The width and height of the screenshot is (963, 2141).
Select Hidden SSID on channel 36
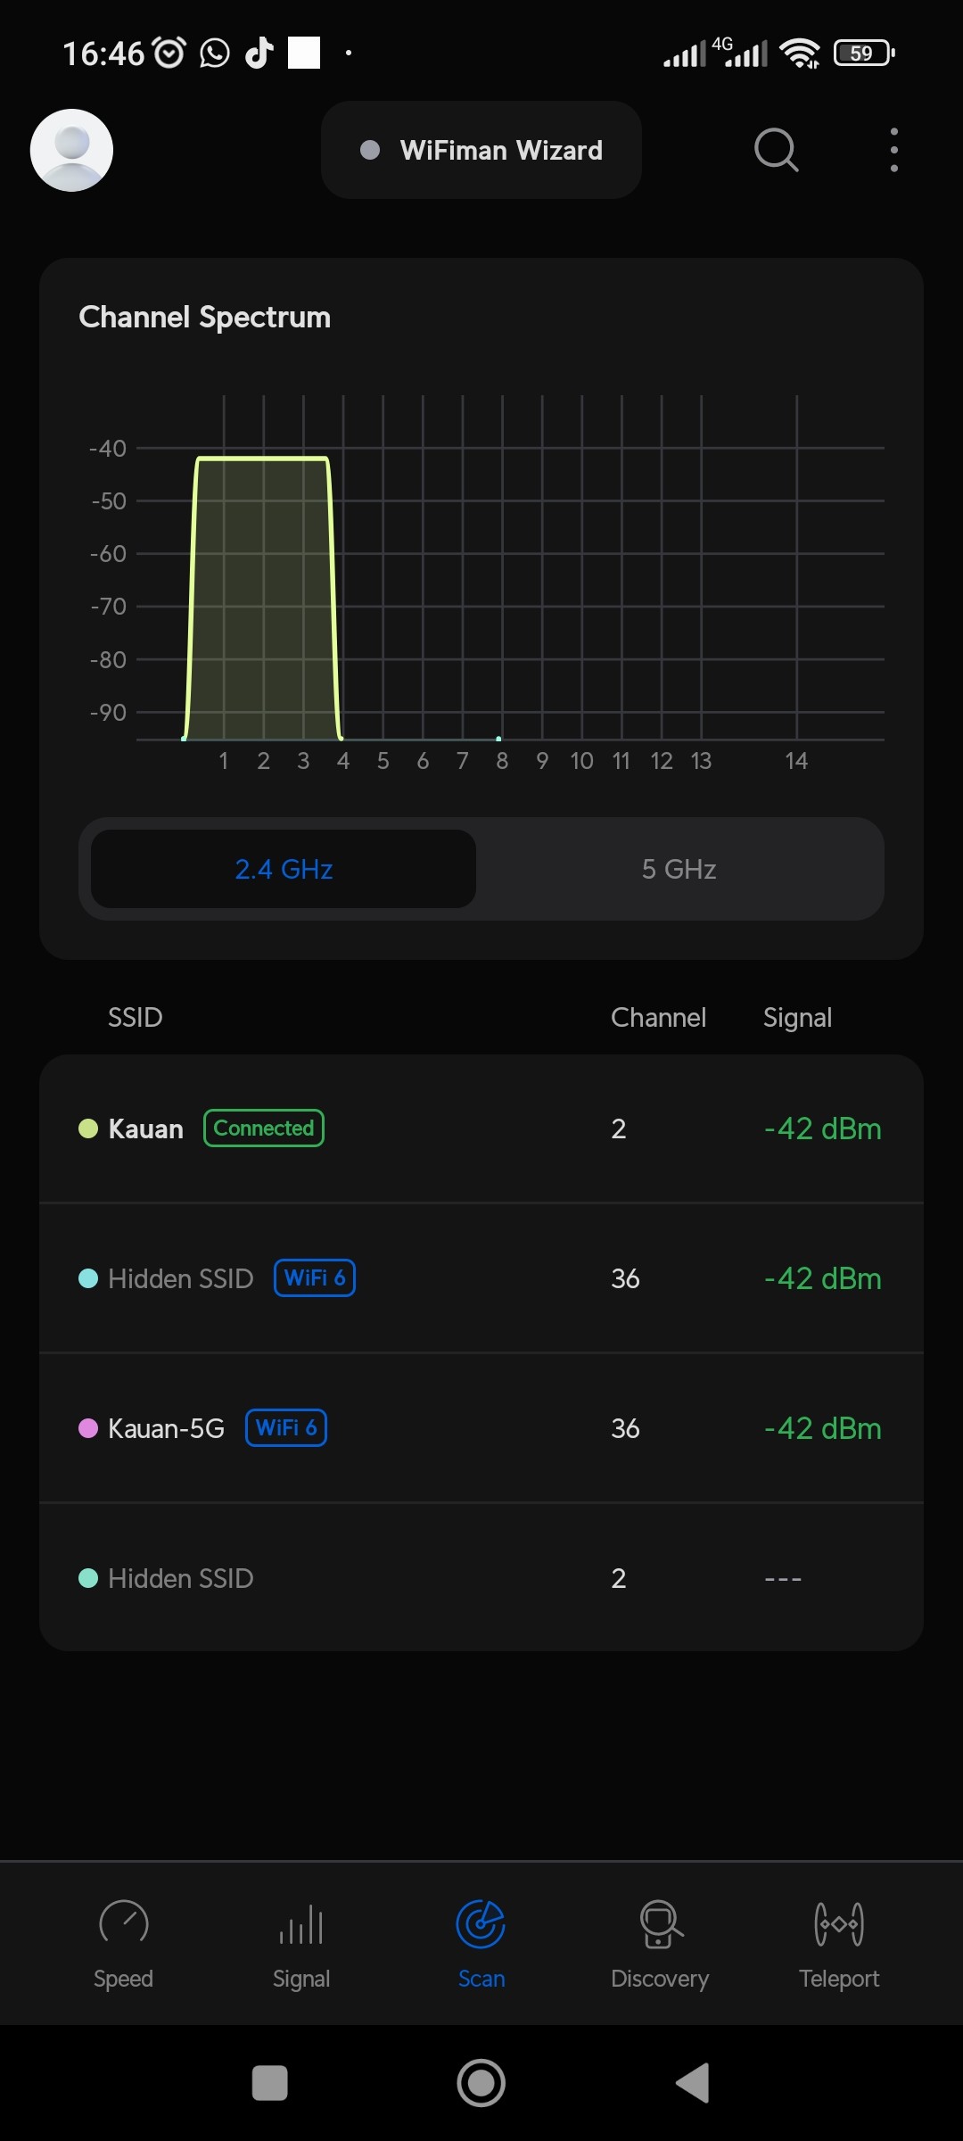click(481, 1278)
